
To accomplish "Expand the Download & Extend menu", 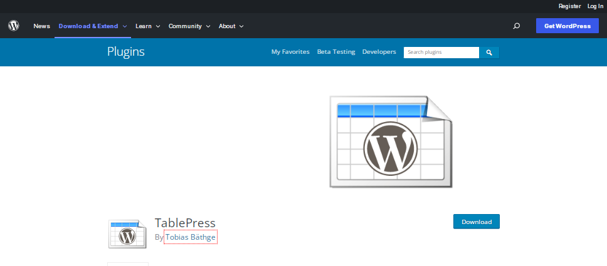I will coord(93,26).
